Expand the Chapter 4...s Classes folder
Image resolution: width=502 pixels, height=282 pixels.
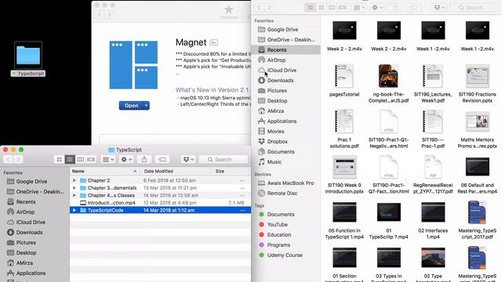tap(75, 195)
